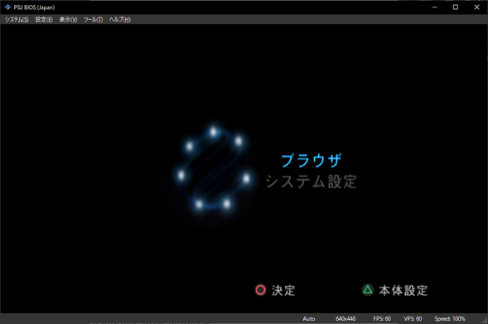Click the window resize grip in status bar

(x=484, y=320)
